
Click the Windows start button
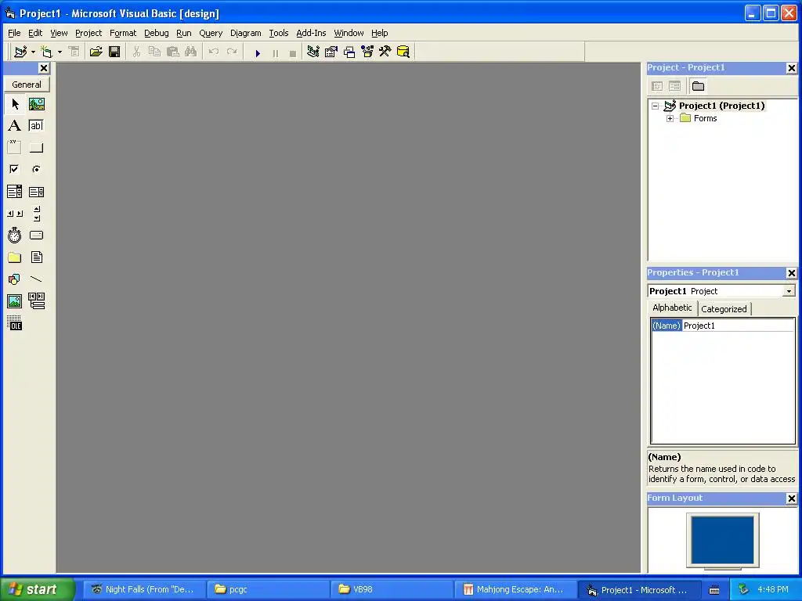point(37,589)
